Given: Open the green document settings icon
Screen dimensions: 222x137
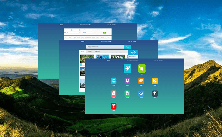Looking at the screenshot, I should (128, 94).
